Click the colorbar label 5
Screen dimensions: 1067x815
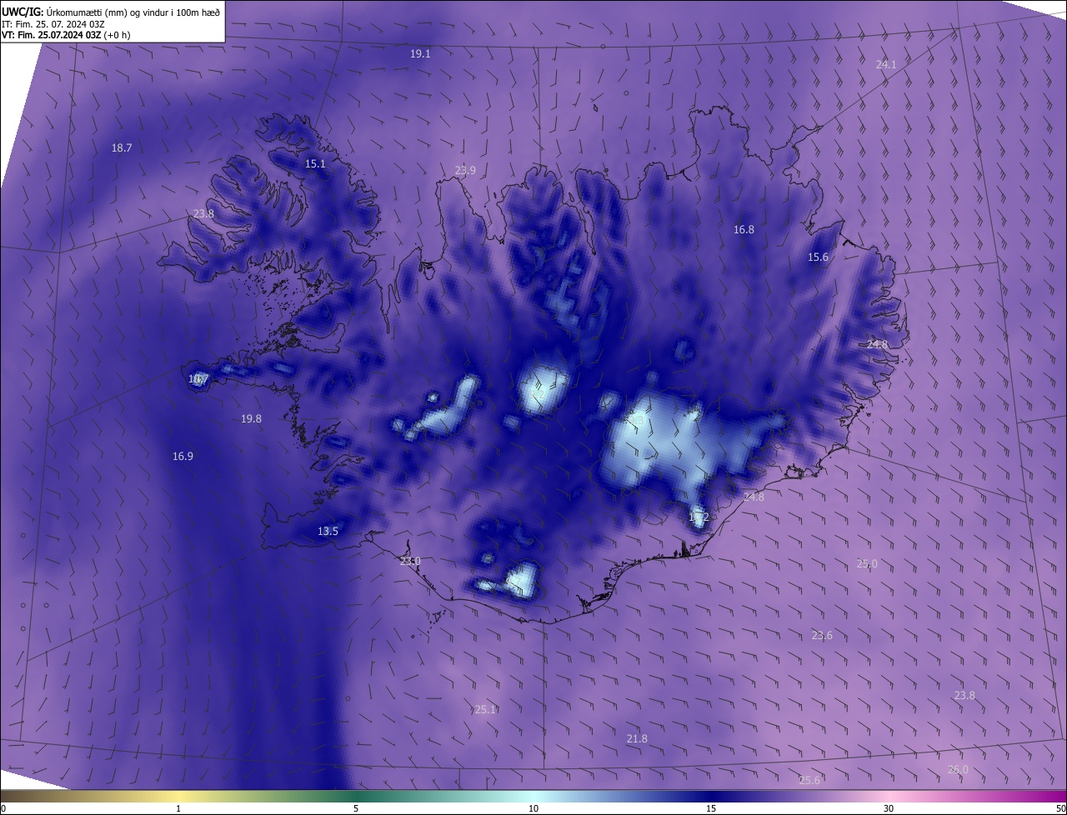(x=356, y=809)
